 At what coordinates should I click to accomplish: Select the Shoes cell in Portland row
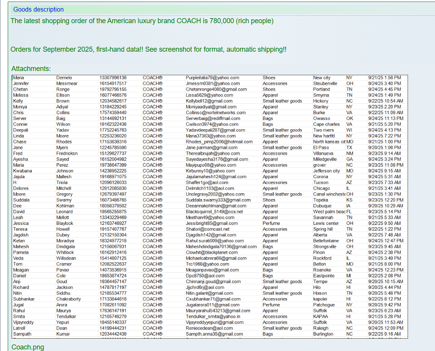(269, 89)
